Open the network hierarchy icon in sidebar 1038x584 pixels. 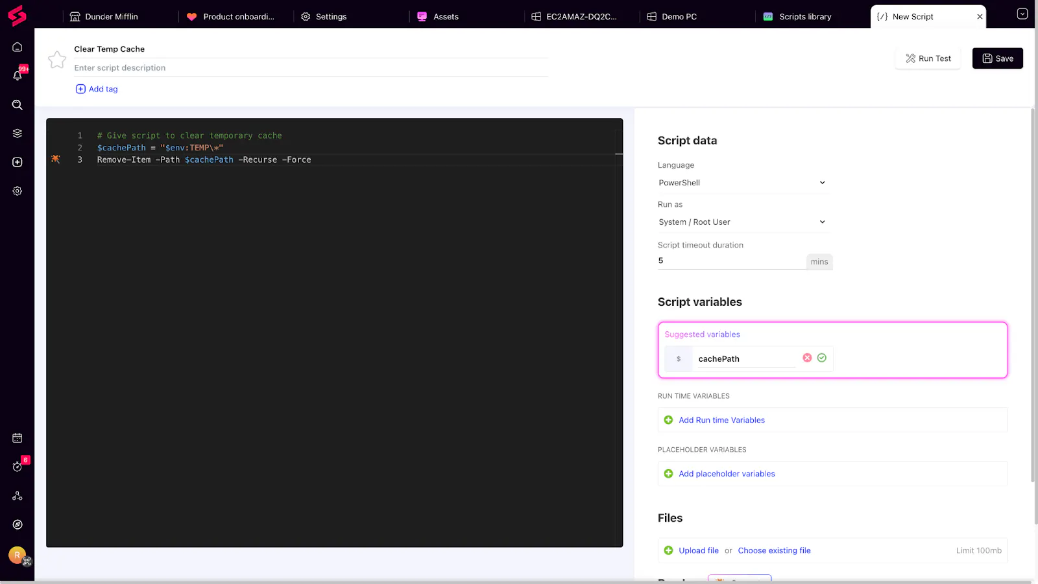coord(18,496)
